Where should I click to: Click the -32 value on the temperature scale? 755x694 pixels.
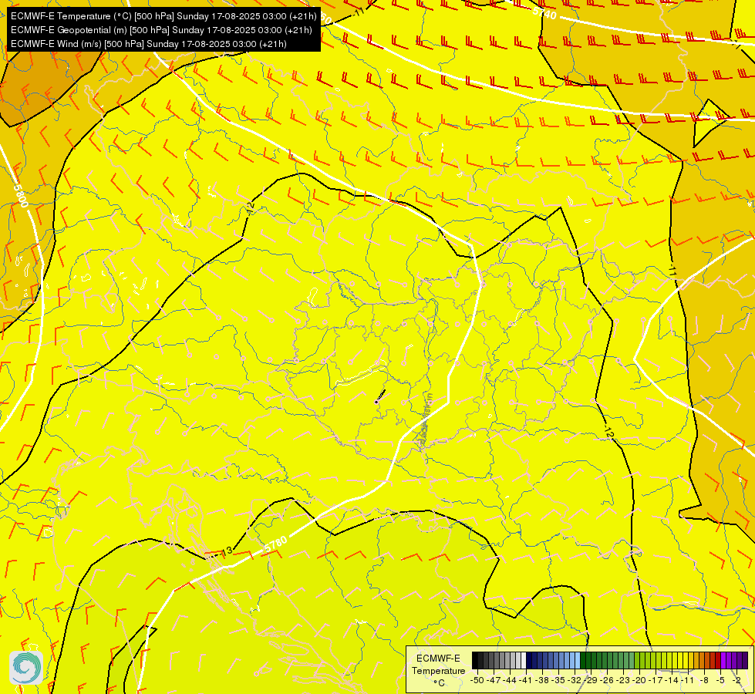pyautogui.click(x=575, y=681)
